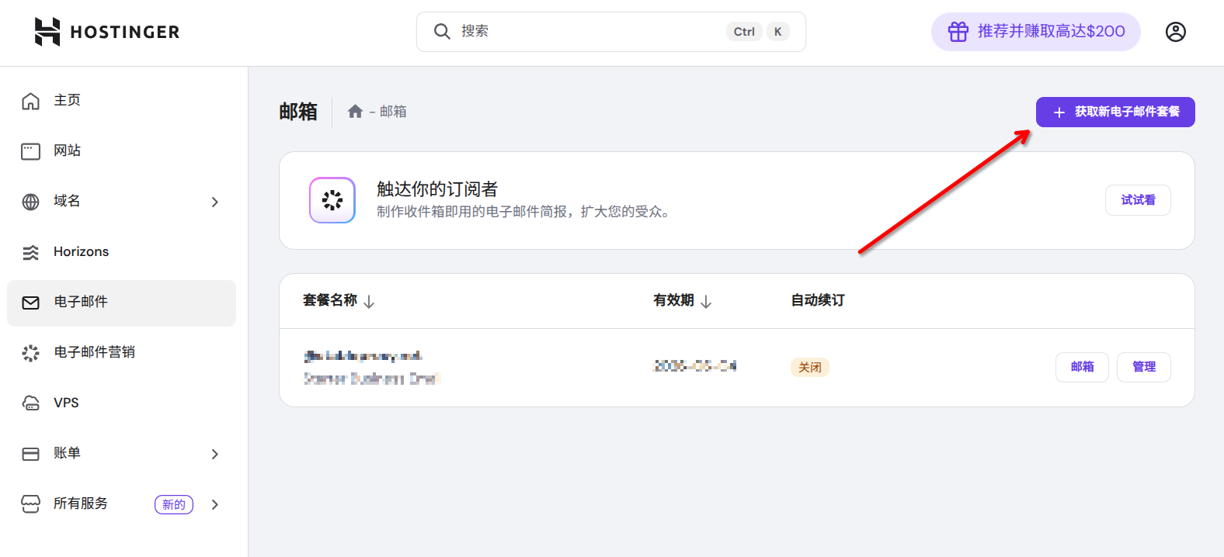
Task: Click the 电子邮件 envelope icon
Action: [30, 303]
